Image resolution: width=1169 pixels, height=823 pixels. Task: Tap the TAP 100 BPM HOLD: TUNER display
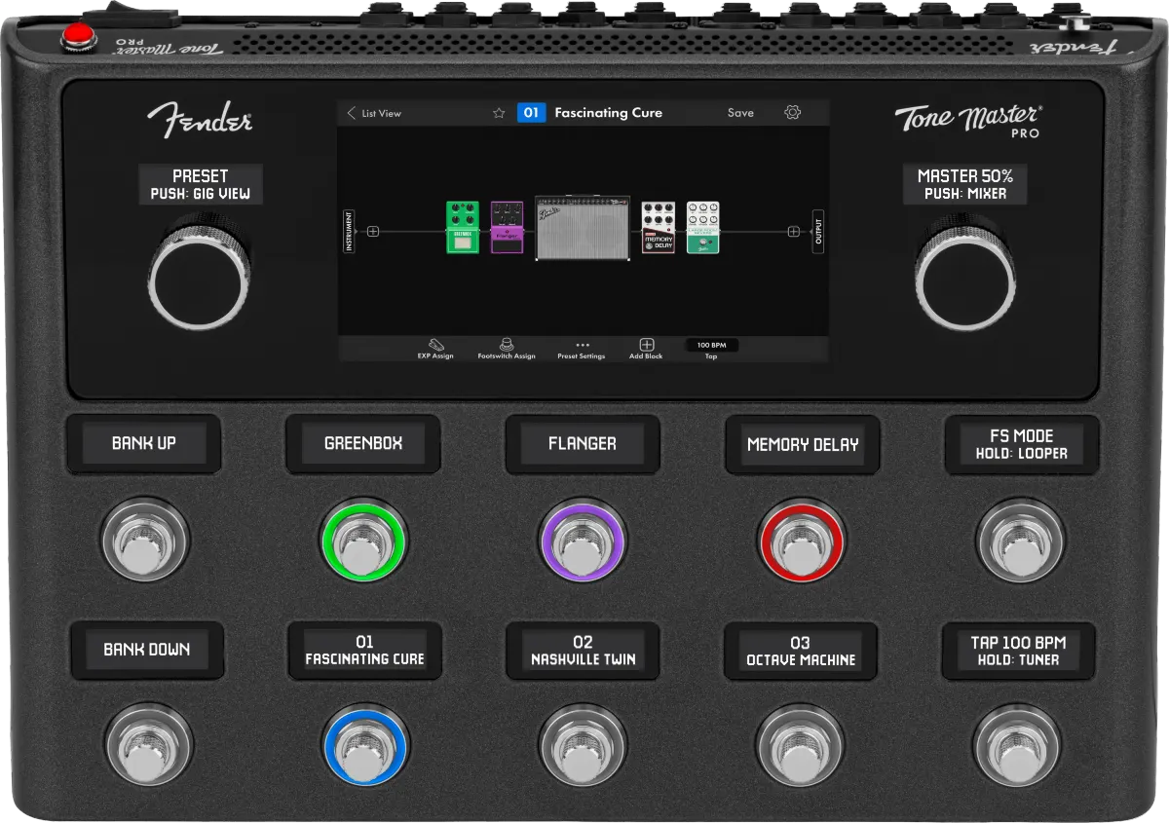click(x=1018, y=651)
